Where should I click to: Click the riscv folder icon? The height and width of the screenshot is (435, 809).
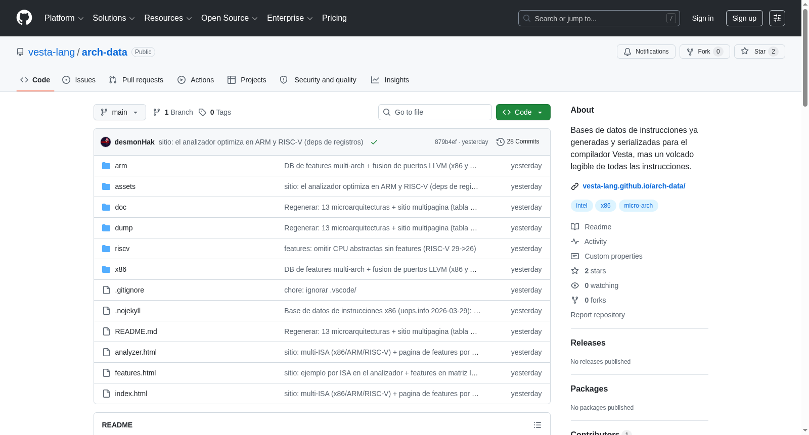(x=106, y=249)
